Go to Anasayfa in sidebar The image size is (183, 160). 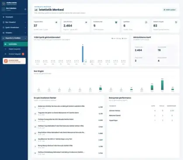pos(14,17)
